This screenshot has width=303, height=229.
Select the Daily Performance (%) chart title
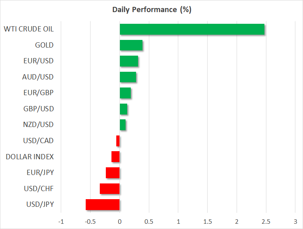[x=151, y=10]
